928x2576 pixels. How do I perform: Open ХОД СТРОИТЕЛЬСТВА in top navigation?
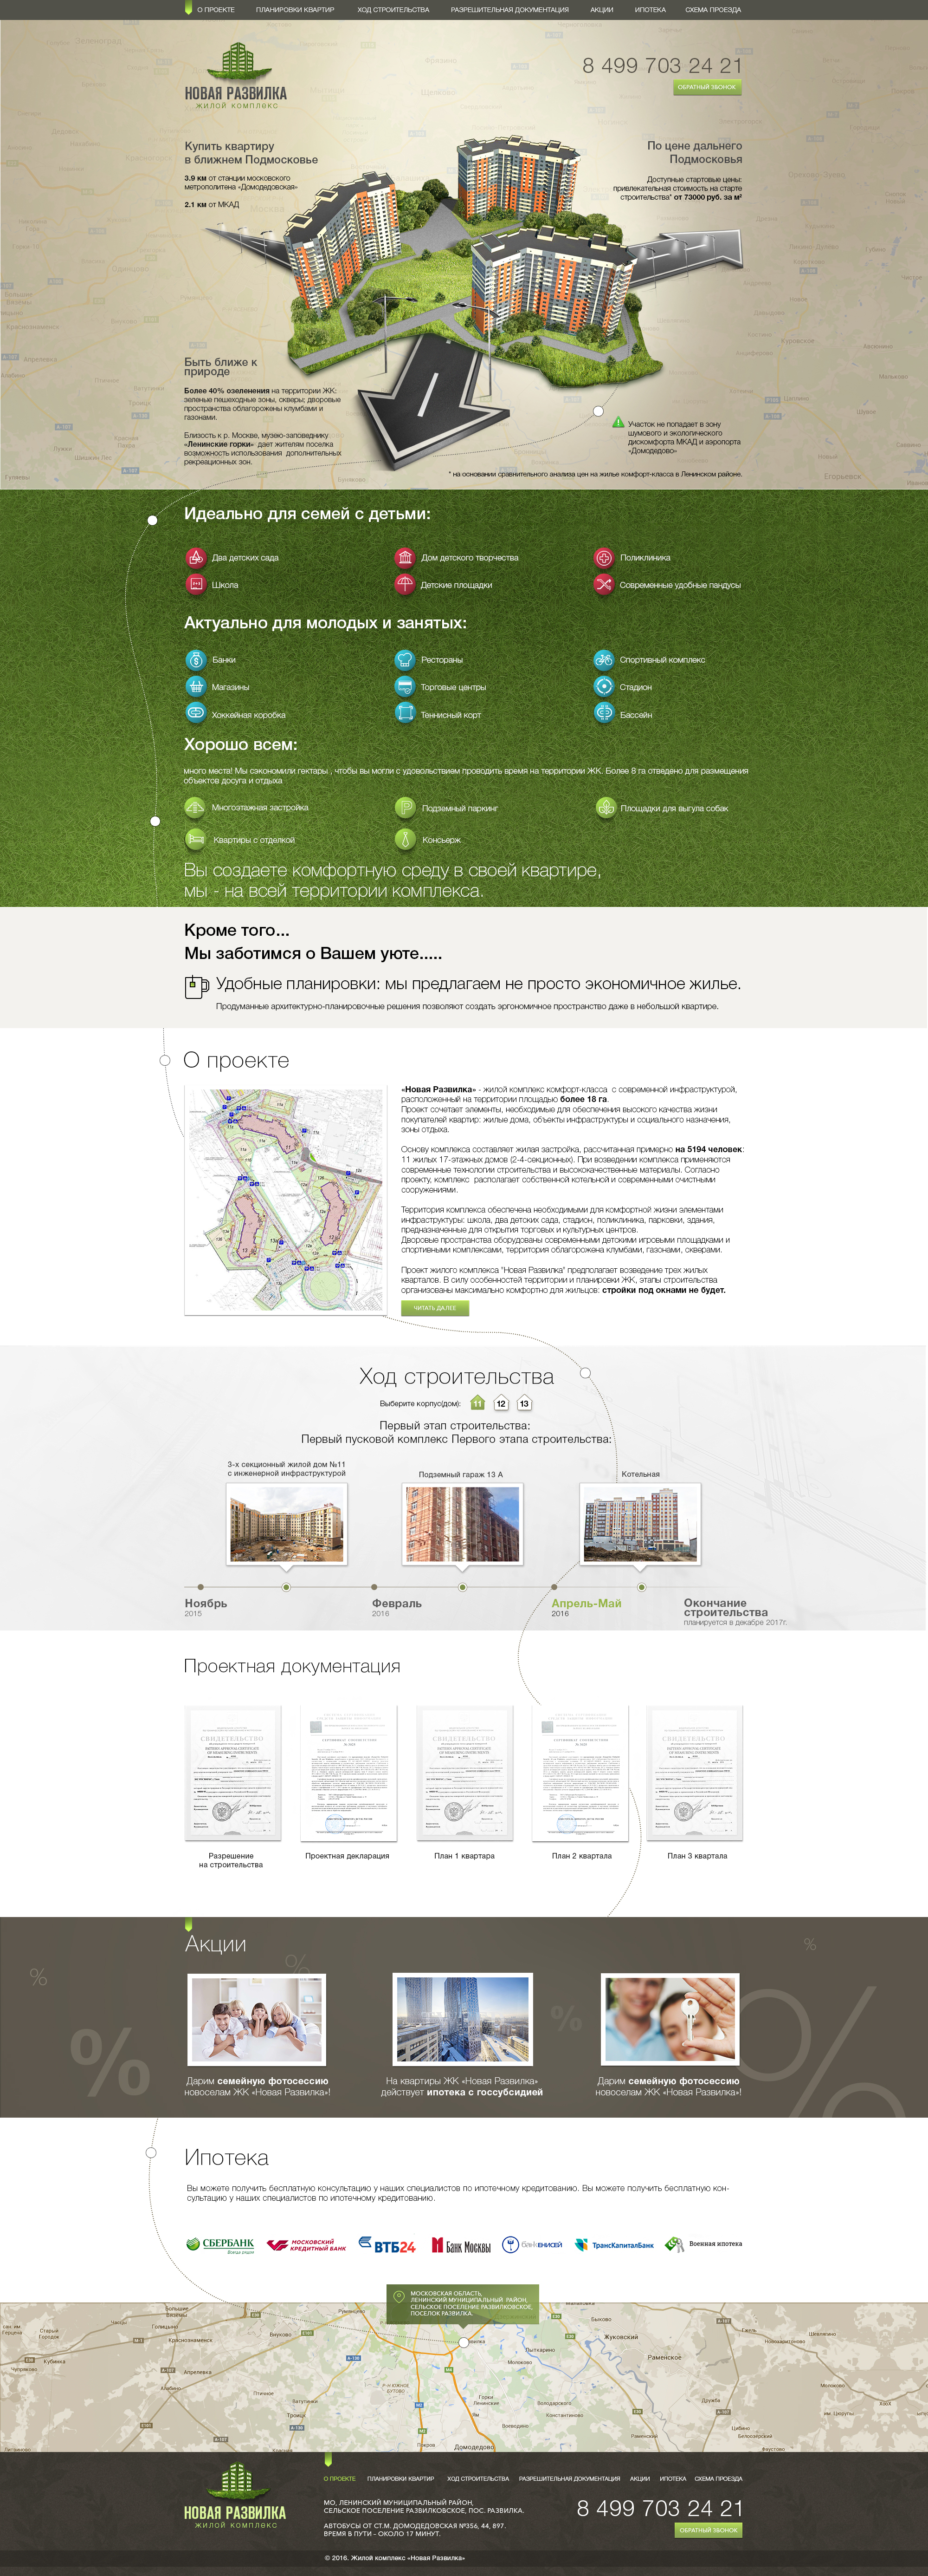pyautogui.click(x=393, y=10)
